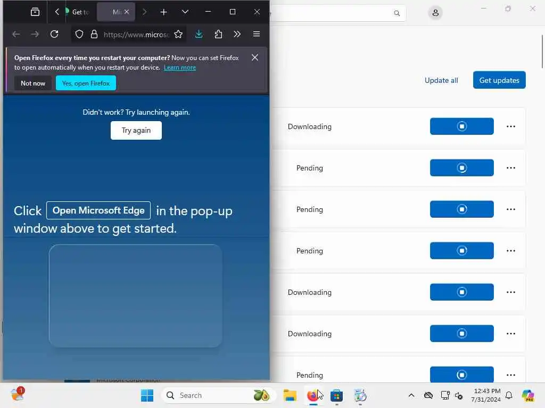Screen dimensions: 545x408
Task: Open File Explorer from the taskbar
Action: pyautogui.click(x=290, y=395)
